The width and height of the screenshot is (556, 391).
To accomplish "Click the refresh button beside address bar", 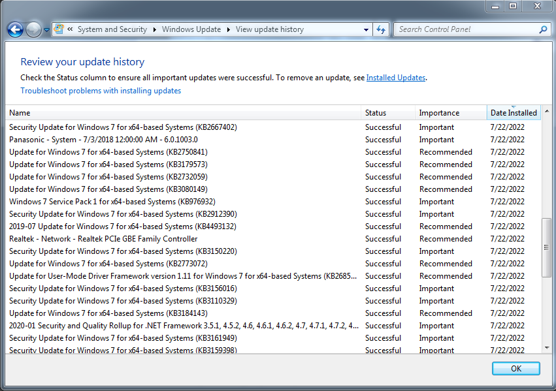I will (x=381, y=29).
